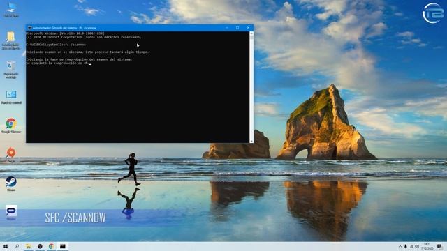Screen dimensions: 447x251
Task: Open the yellow folder shortcut on desktop
Action: (x=11, y=40)
